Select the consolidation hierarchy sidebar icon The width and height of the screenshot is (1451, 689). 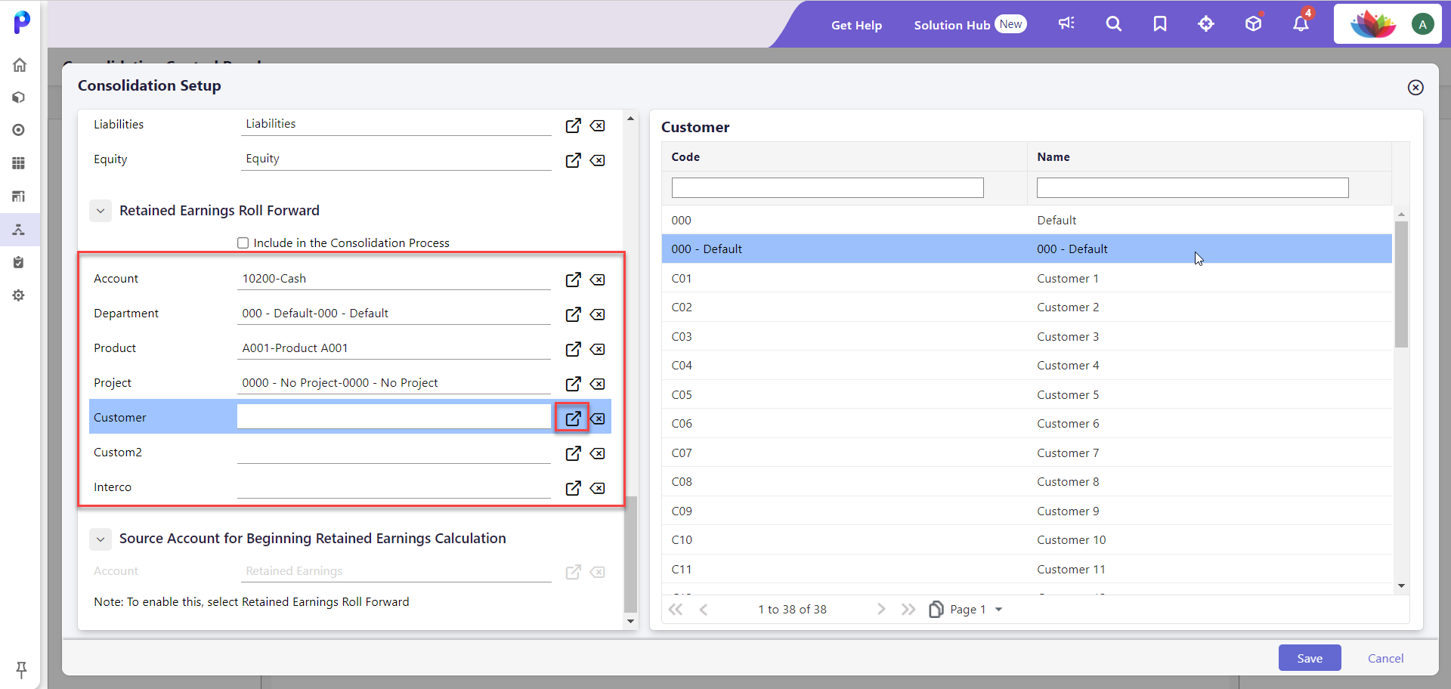click(20, 230)
